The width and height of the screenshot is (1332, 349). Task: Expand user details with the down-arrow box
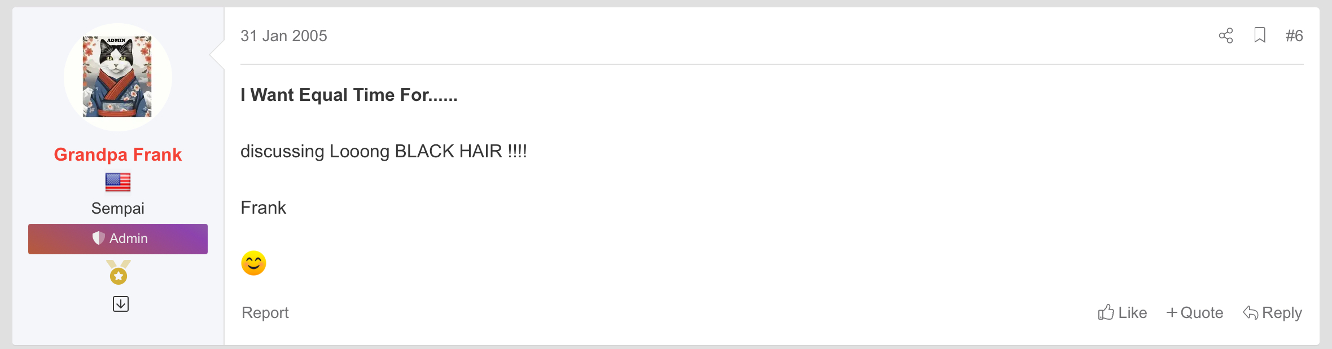[x=121, y=304]
